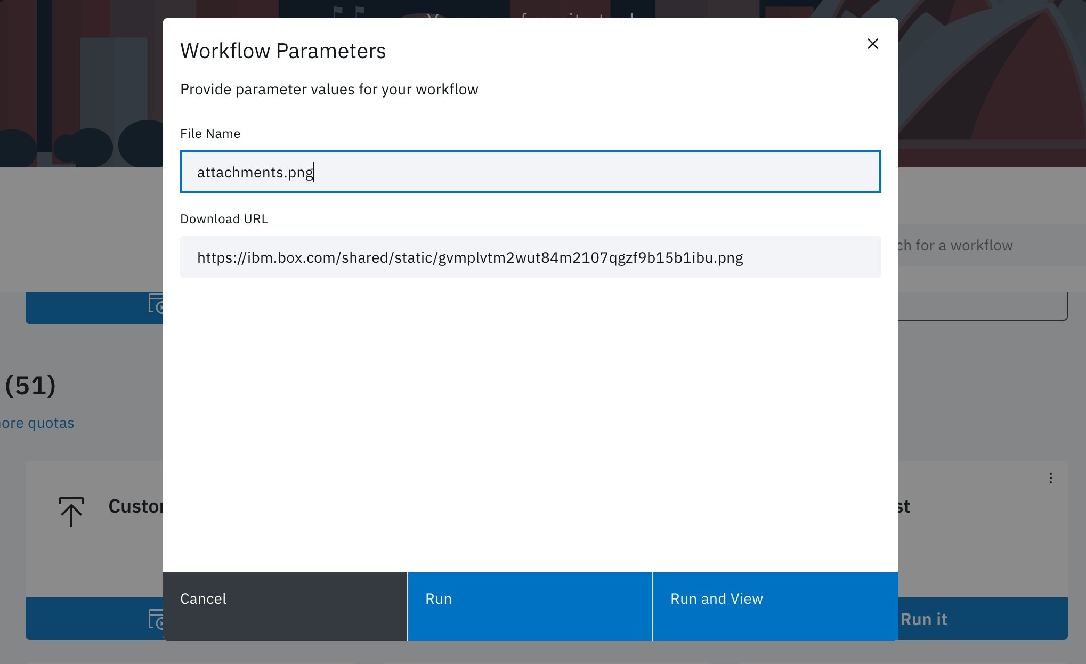Click the (51) workflow count heading

[30, 385]
